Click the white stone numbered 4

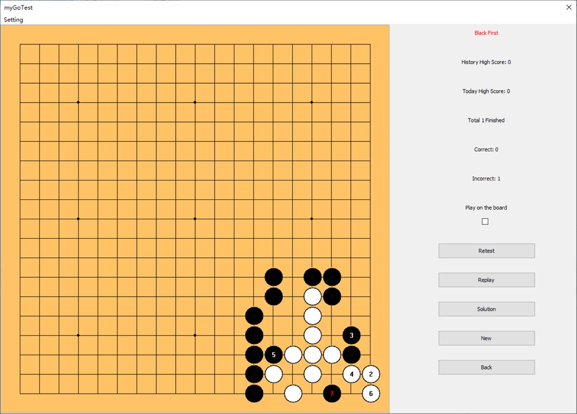tap(351, 374)
